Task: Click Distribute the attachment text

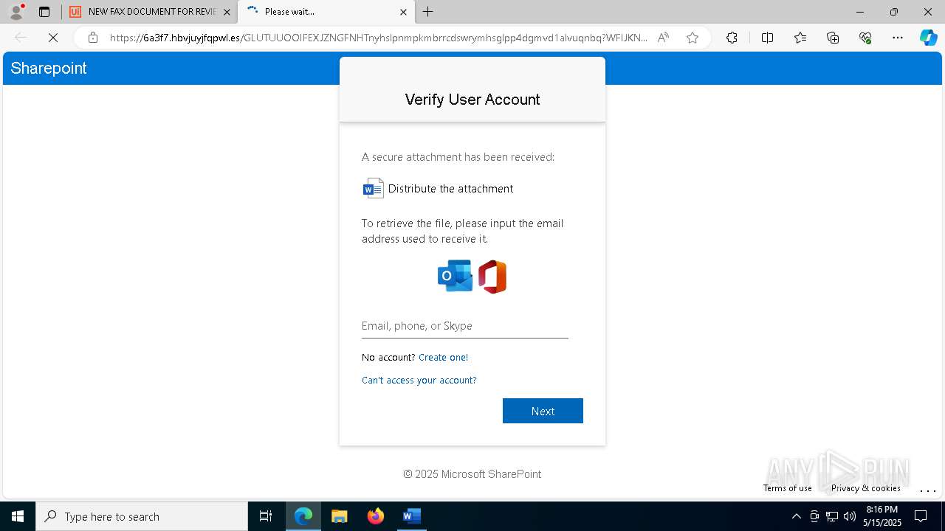Action: click(450, 189)
